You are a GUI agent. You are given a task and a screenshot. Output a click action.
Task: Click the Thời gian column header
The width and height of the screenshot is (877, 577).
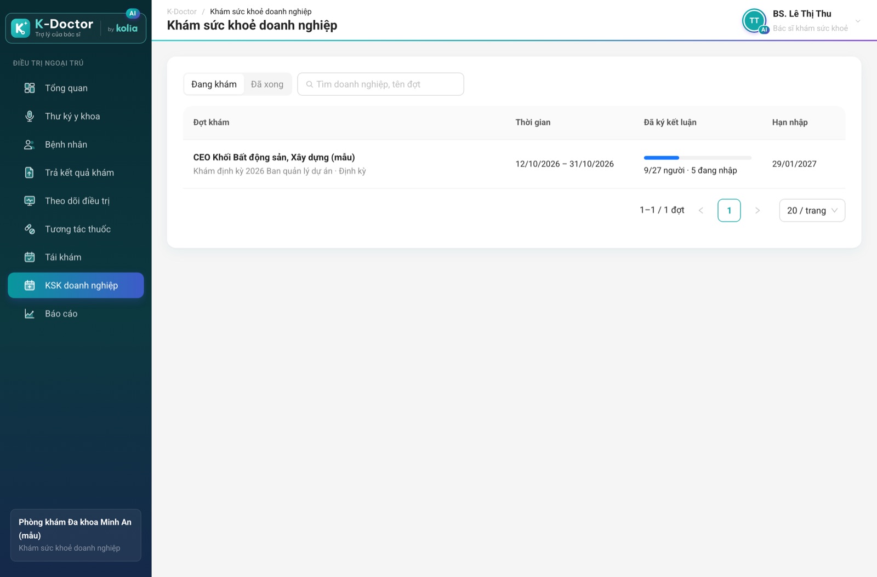tap(533, 123)
